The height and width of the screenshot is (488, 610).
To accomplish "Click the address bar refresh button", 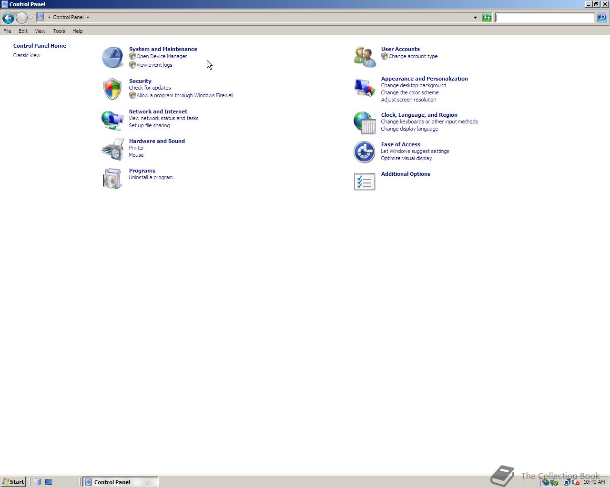I will click(x=487, y=18).
